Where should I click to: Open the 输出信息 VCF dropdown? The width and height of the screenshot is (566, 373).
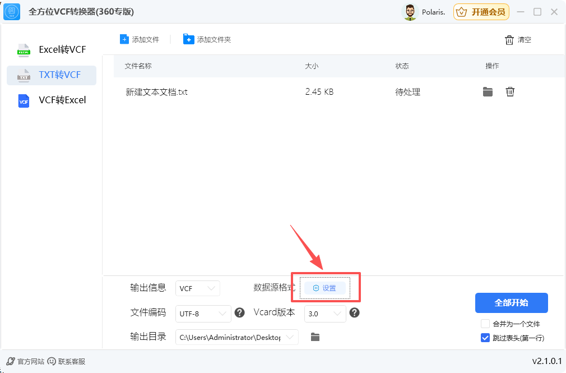click(198, 288)
